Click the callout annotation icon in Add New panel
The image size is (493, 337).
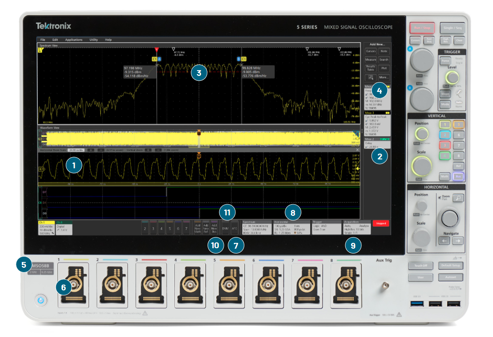371,77
